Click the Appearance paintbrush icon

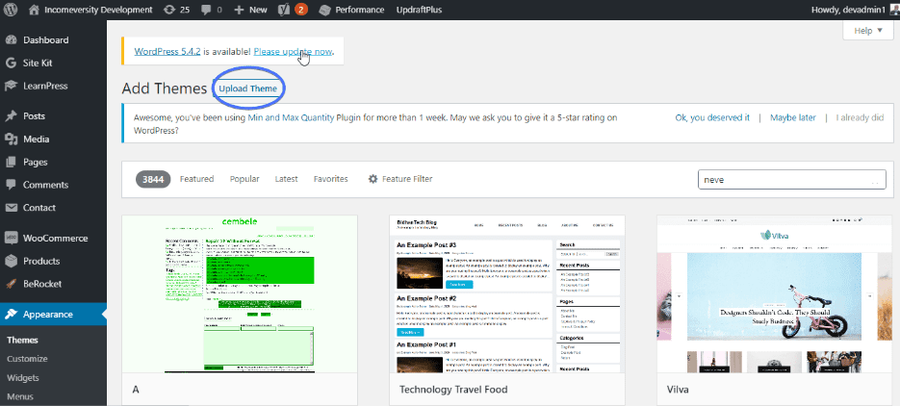coord(11,315)
